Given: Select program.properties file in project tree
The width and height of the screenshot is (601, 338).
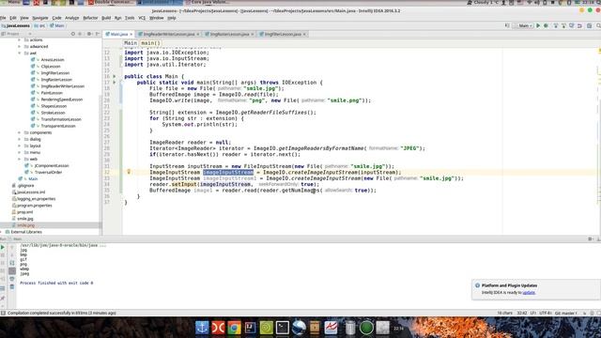Looking at the screenshot, I should click(x=35, y=206).
